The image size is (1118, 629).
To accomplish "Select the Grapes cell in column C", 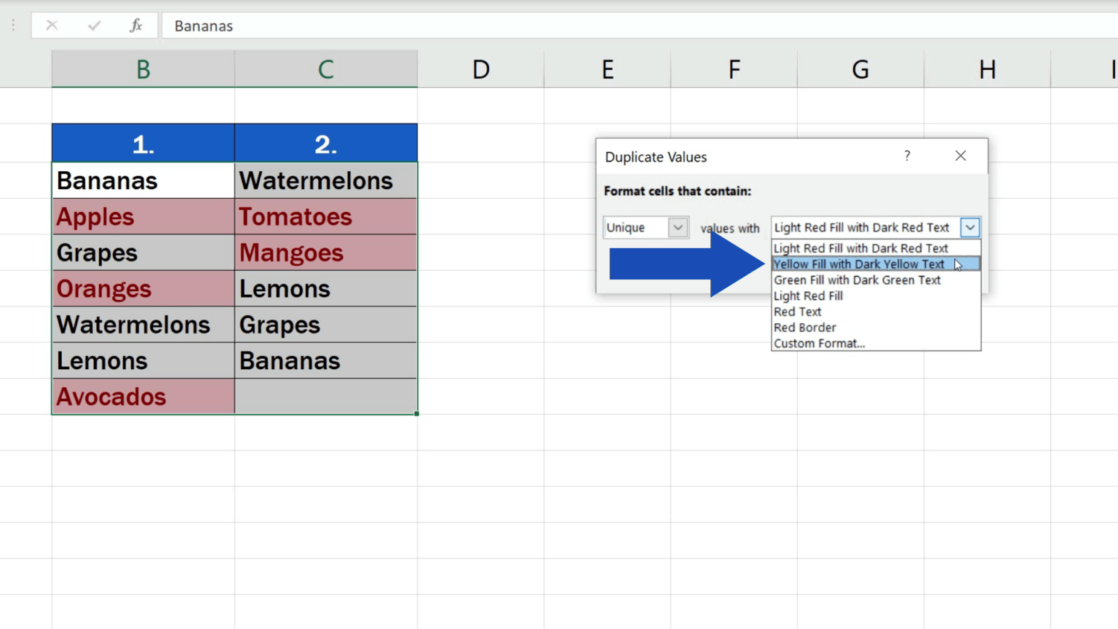I will (326, 325).
